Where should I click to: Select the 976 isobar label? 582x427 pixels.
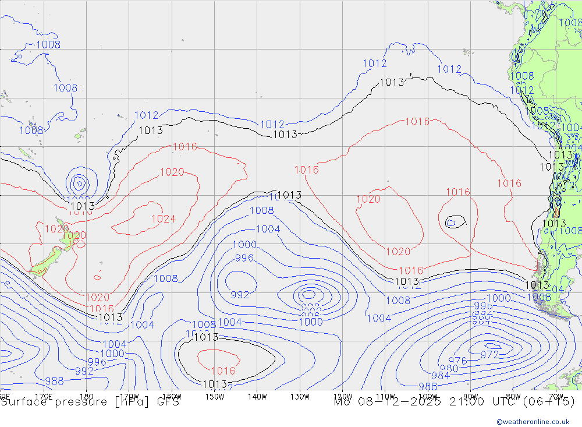[x=457, y=361]
